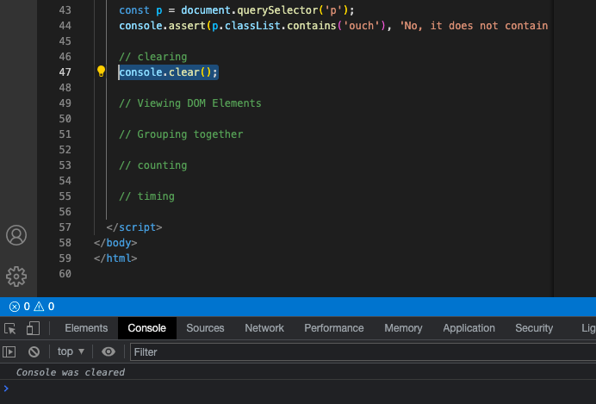Open the Accounts profile icon
Image resolution: width=596 pixels, height=404 pixels.
click(16, 235)
